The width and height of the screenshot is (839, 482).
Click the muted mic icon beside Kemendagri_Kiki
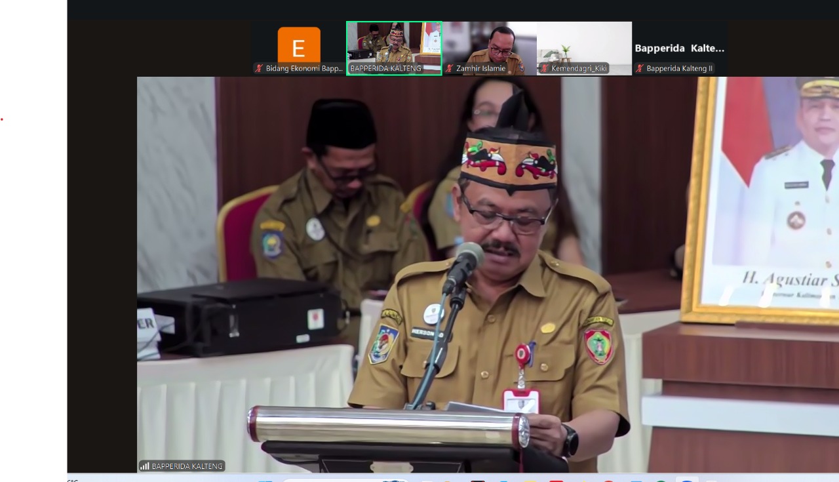click(x=545, y=68)
